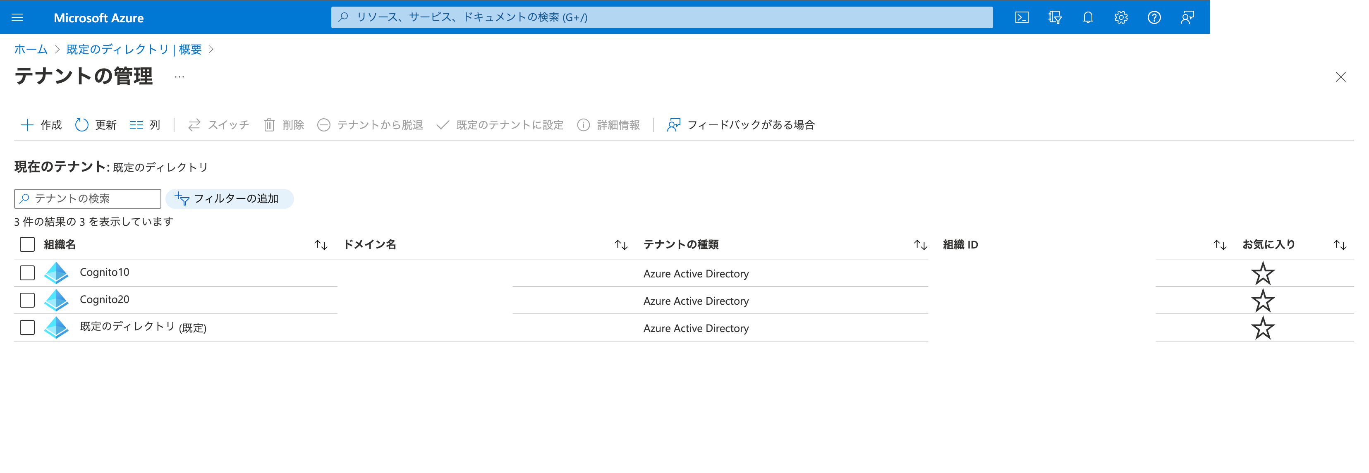Open the help panel
The width and height of the screenshot is (1369, 473).
1154,17
